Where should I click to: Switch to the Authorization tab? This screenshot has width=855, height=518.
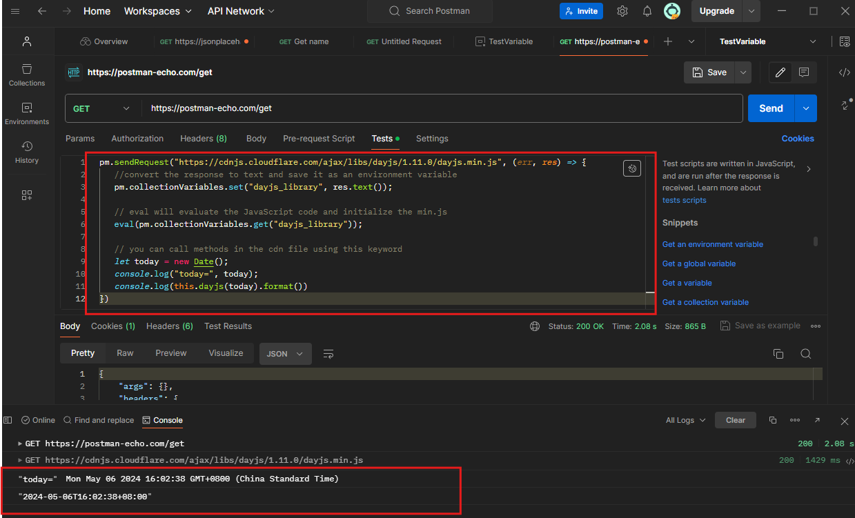pos(137,139)
